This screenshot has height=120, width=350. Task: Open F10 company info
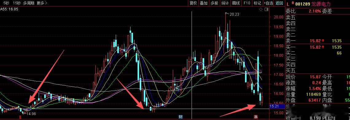tap(247, 3)
